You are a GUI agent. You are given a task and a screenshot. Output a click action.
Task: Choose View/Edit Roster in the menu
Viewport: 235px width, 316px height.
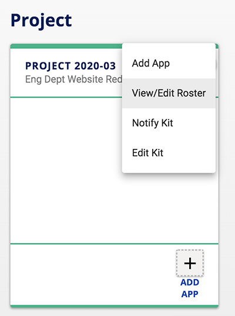tap(169, 94)
